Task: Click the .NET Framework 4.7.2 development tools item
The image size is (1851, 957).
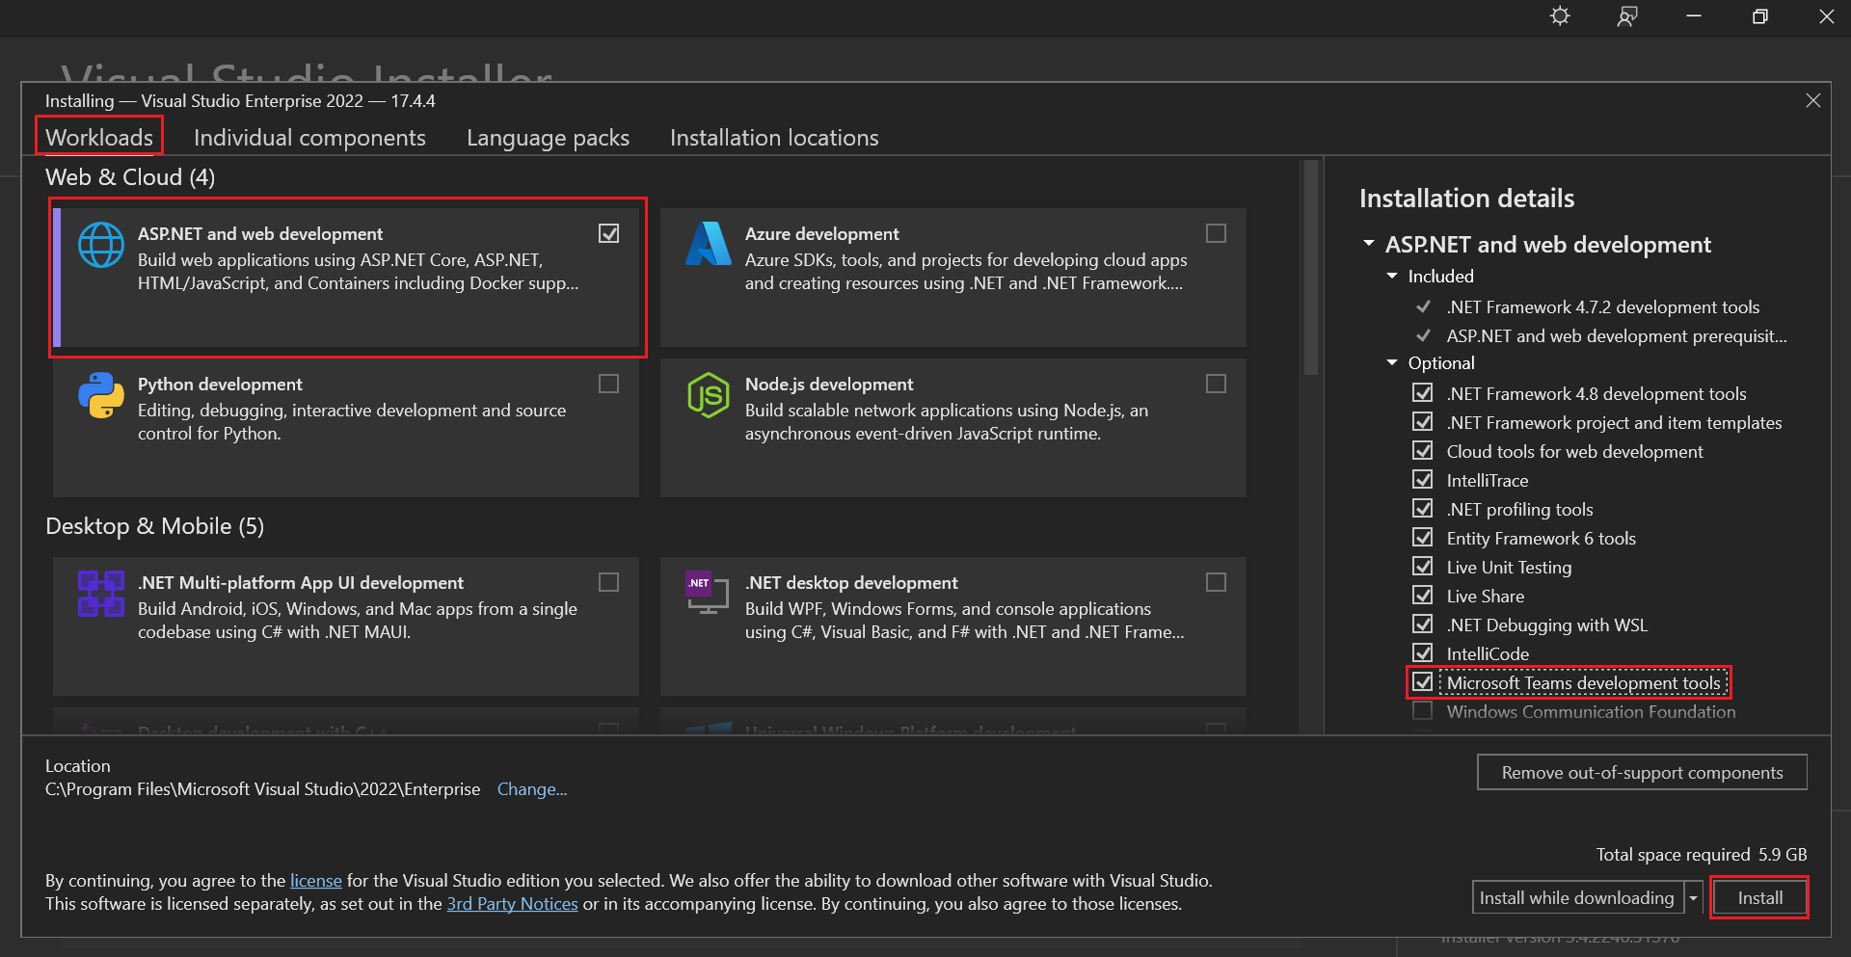Action: (x=1602, y=306)
